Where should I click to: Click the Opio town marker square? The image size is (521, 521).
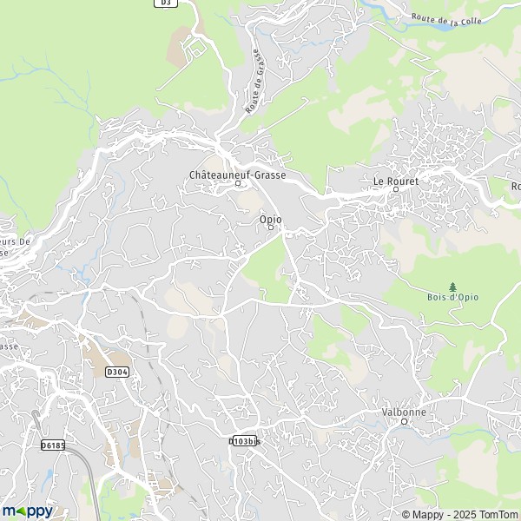[x=271, y=228]
